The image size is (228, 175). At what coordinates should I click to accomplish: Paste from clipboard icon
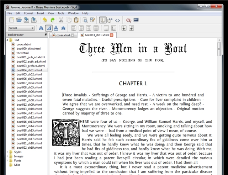76,20
